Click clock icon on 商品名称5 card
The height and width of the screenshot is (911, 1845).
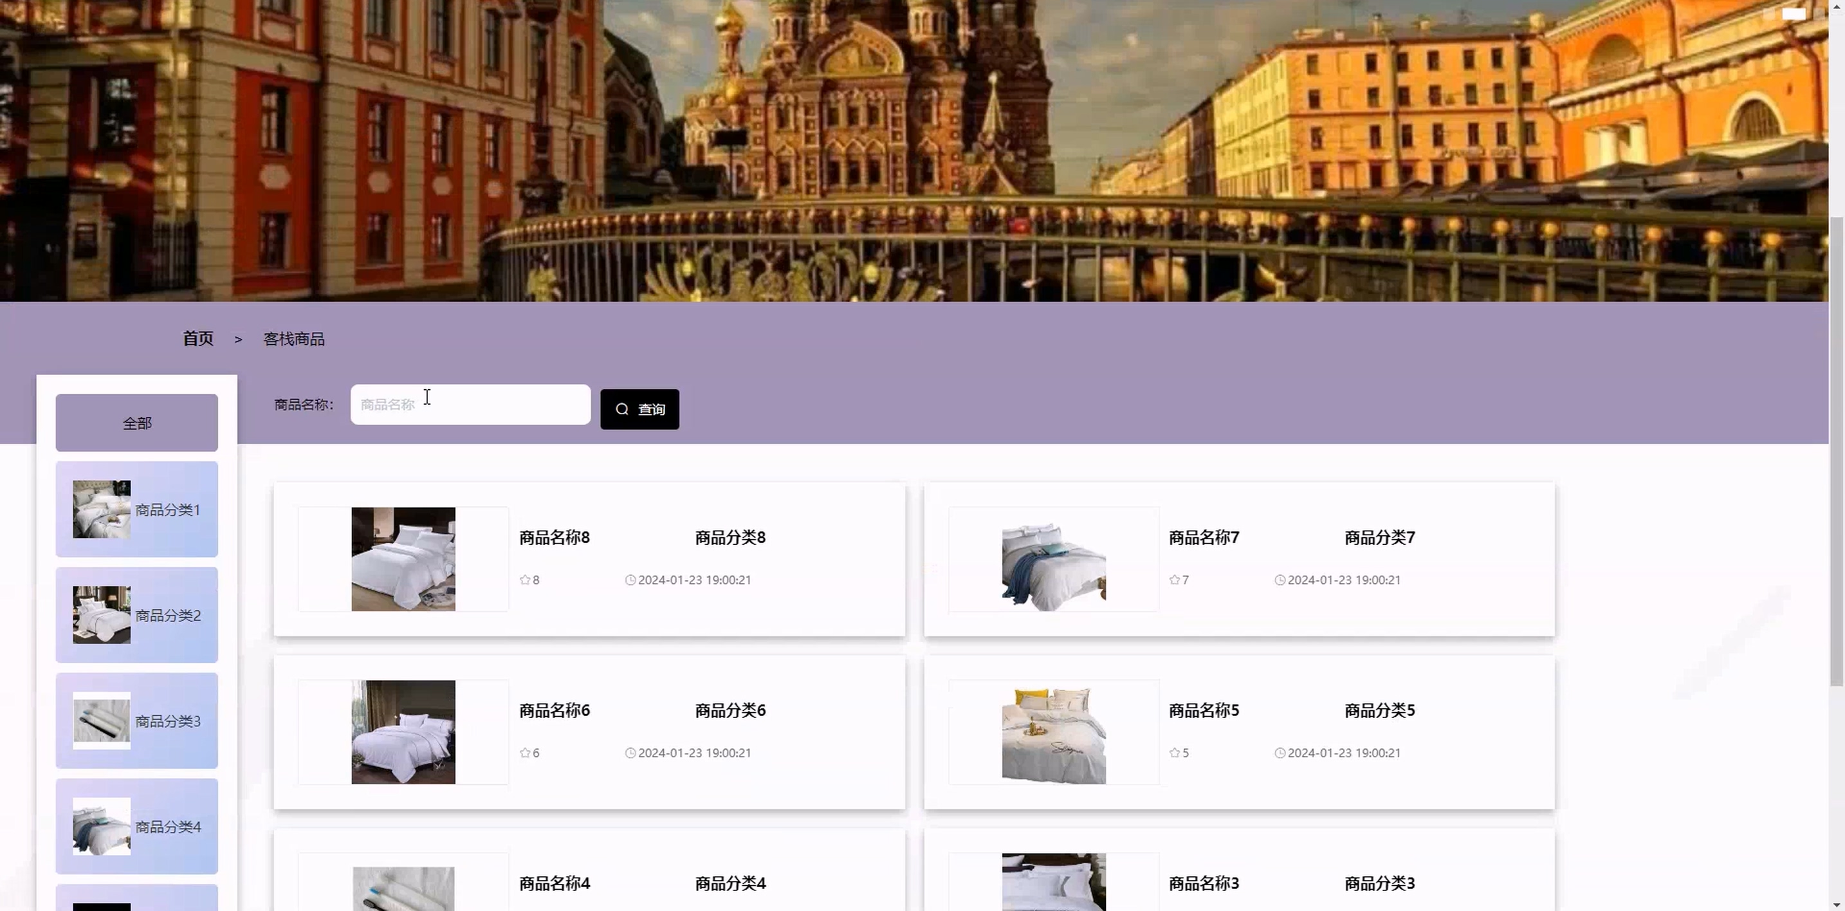tap(1280, 753)
